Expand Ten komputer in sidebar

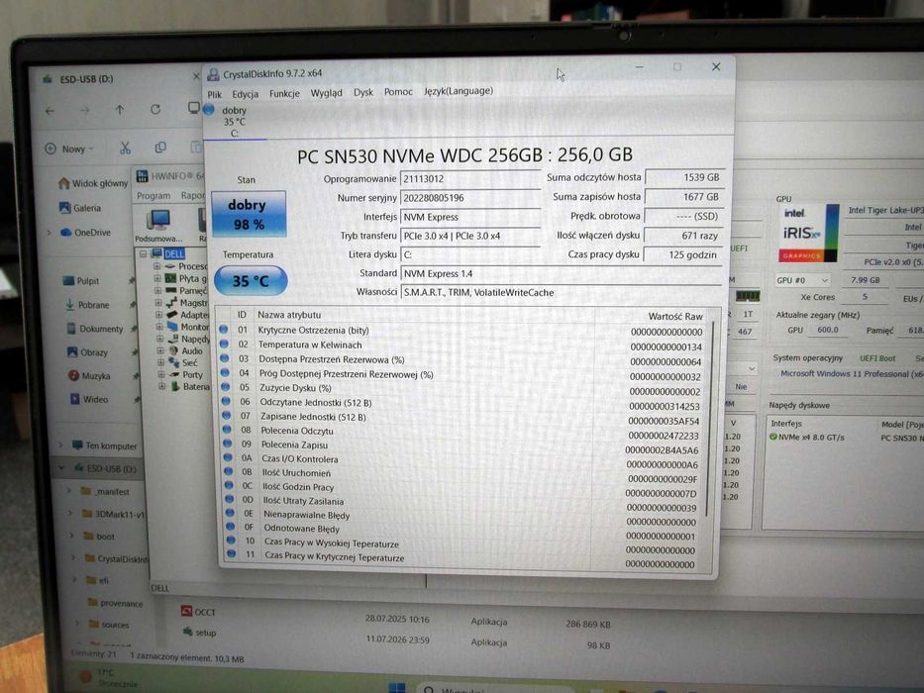pyautogui.click(x=60, y=445)
